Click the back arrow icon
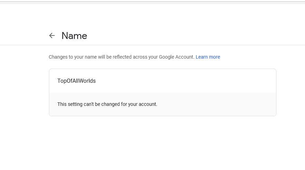Viewport: 305px width, 170px height. [52, 36]
